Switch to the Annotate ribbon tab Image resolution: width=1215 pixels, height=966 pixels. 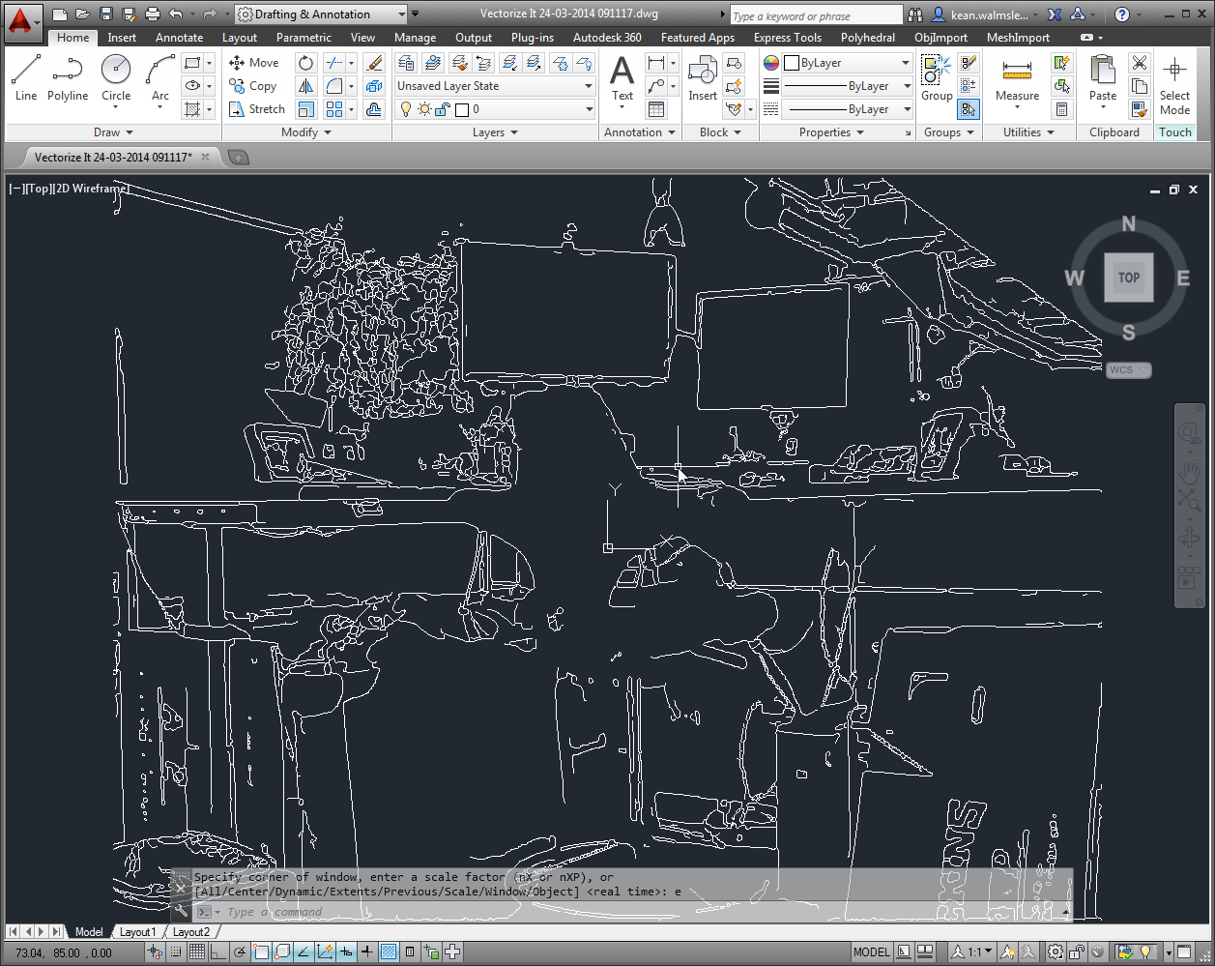(x=179, y=38)
